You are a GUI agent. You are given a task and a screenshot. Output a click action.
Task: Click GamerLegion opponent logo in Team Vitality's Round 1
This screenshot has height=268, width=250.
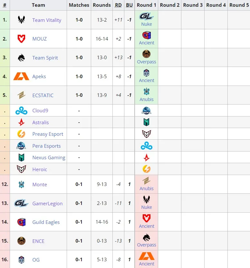(x=147, y=17)
